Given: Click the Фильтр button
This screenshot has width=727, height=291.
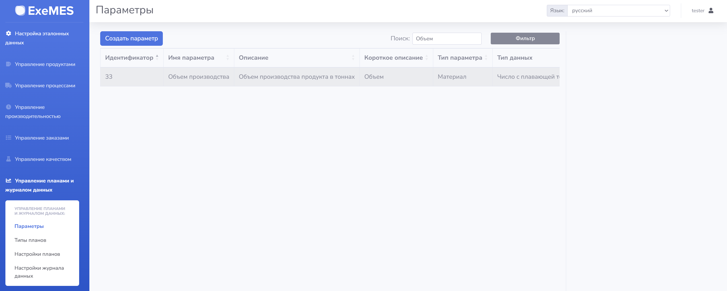Looking at the screenshot, I should pos(525,38).
